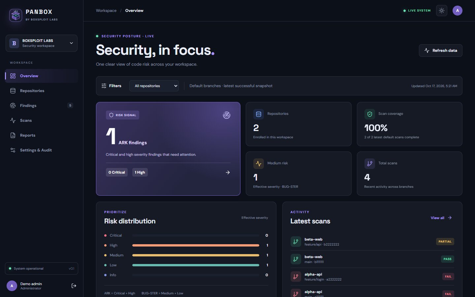Click the radar target icon on risk card
The image size is (475, 297).
227,115
